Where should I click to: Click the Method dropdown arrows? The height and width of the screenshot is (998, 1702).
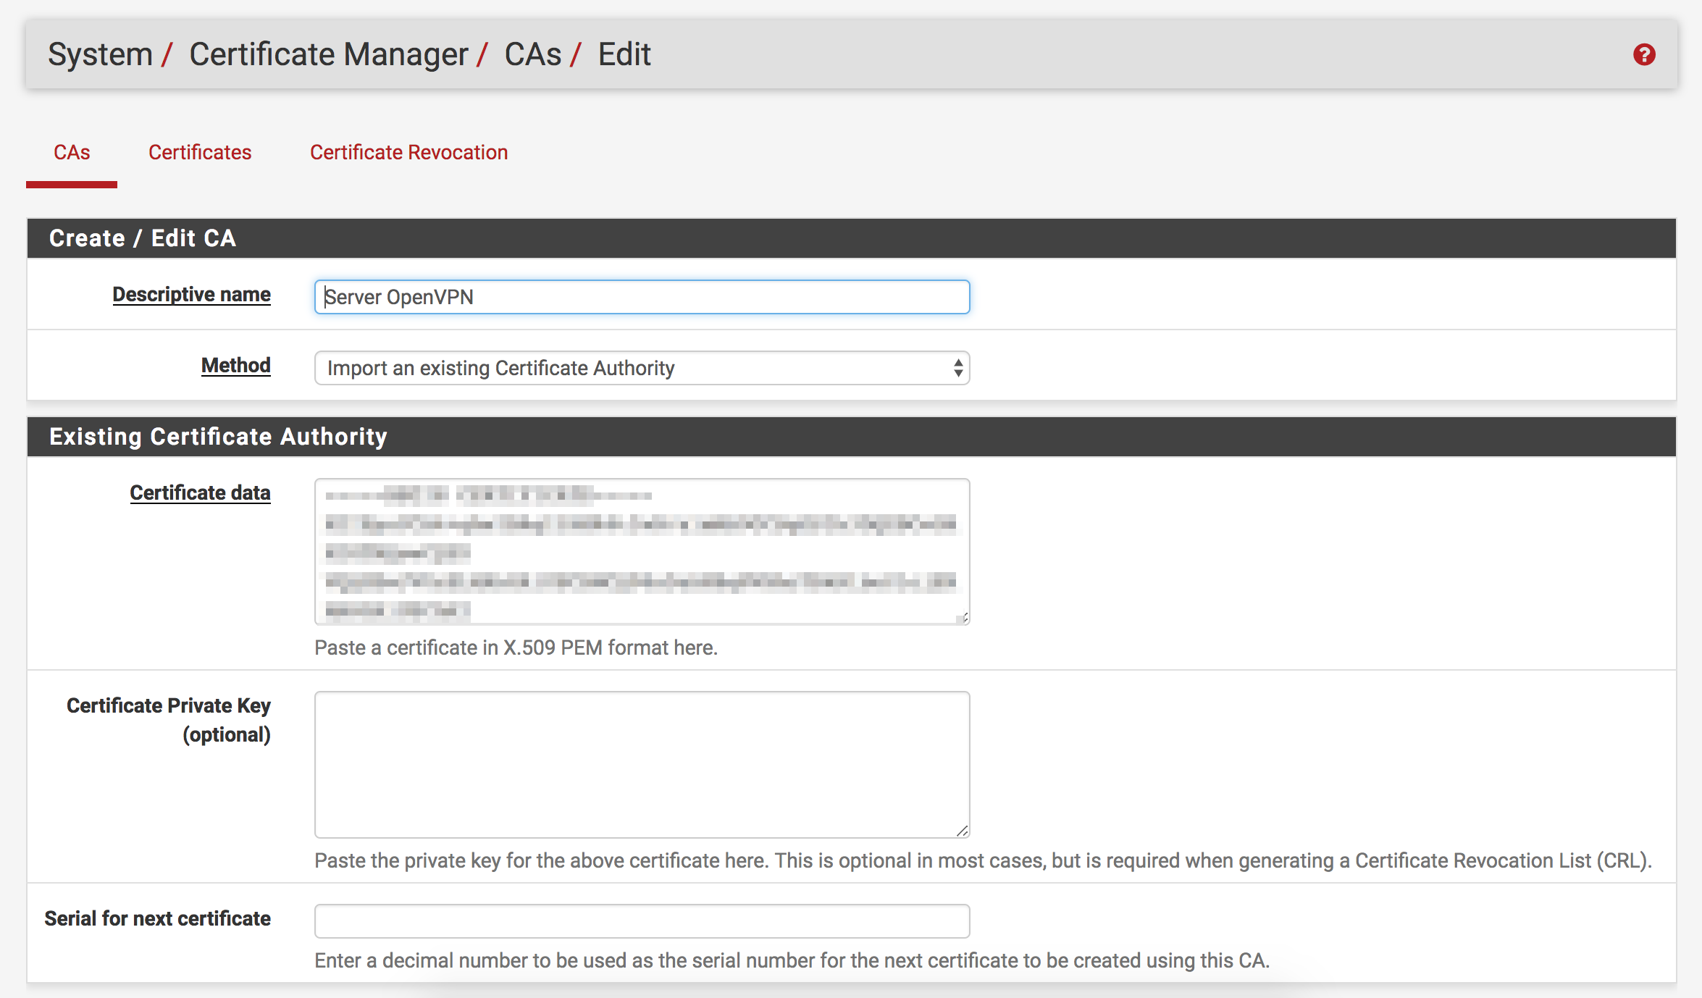click(x=957, y=368)
